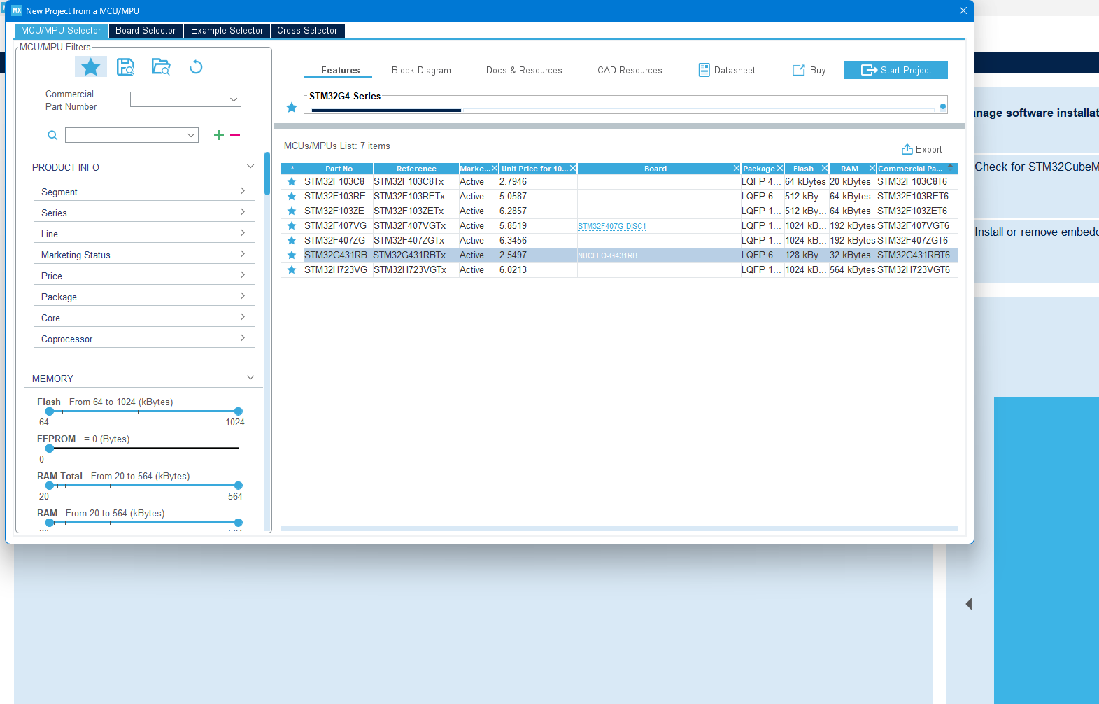The image size is (1099, 704).
Task: Expand the Package filter
Action: [x=242, y=296]
